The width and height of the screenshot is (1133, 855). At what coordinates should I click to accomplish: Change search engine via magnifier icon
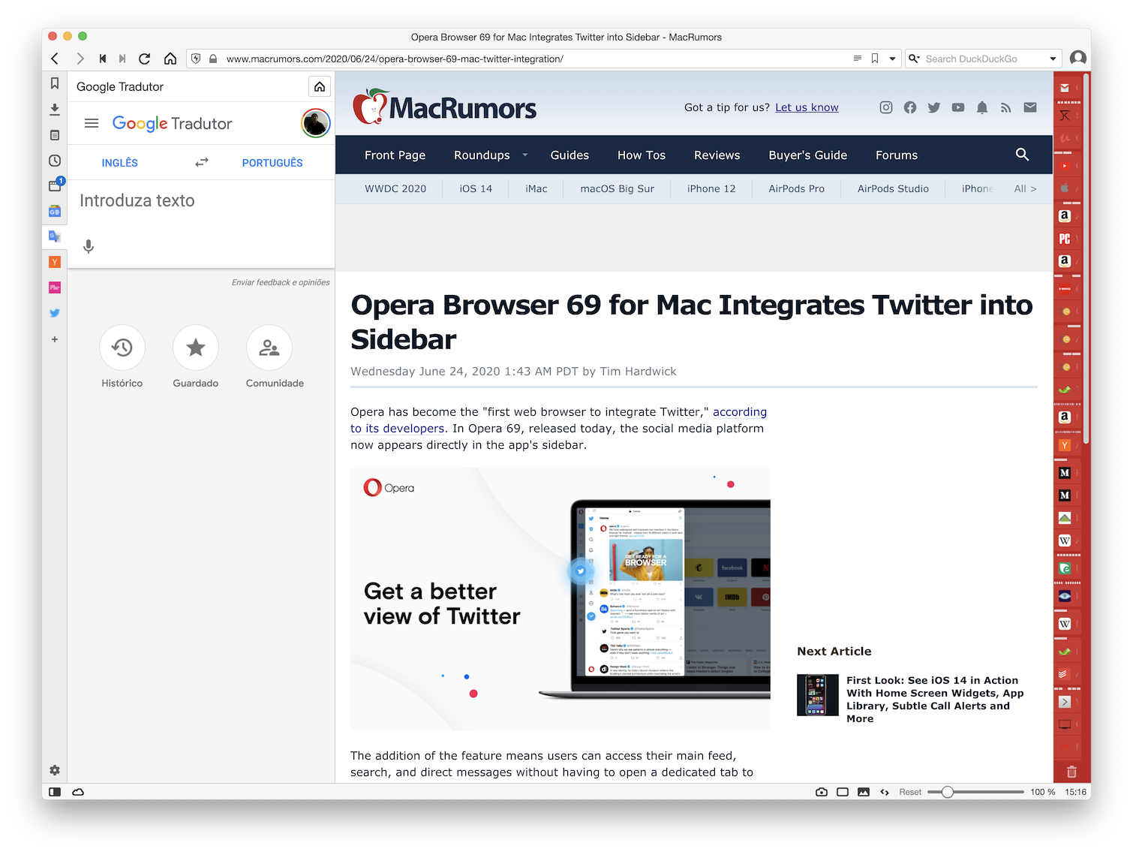(914, 59)
